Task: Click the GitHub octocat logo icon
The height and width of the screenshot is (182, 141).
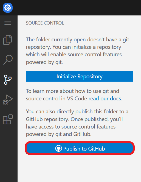Action: pos(58,148)
